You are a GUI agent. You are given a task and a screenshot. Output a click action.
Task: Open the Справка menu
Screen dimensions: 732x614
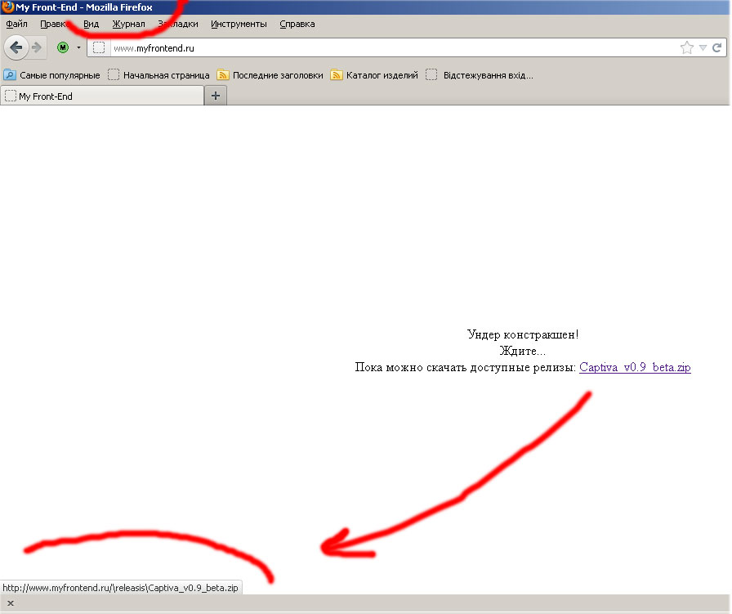point(297,24)
